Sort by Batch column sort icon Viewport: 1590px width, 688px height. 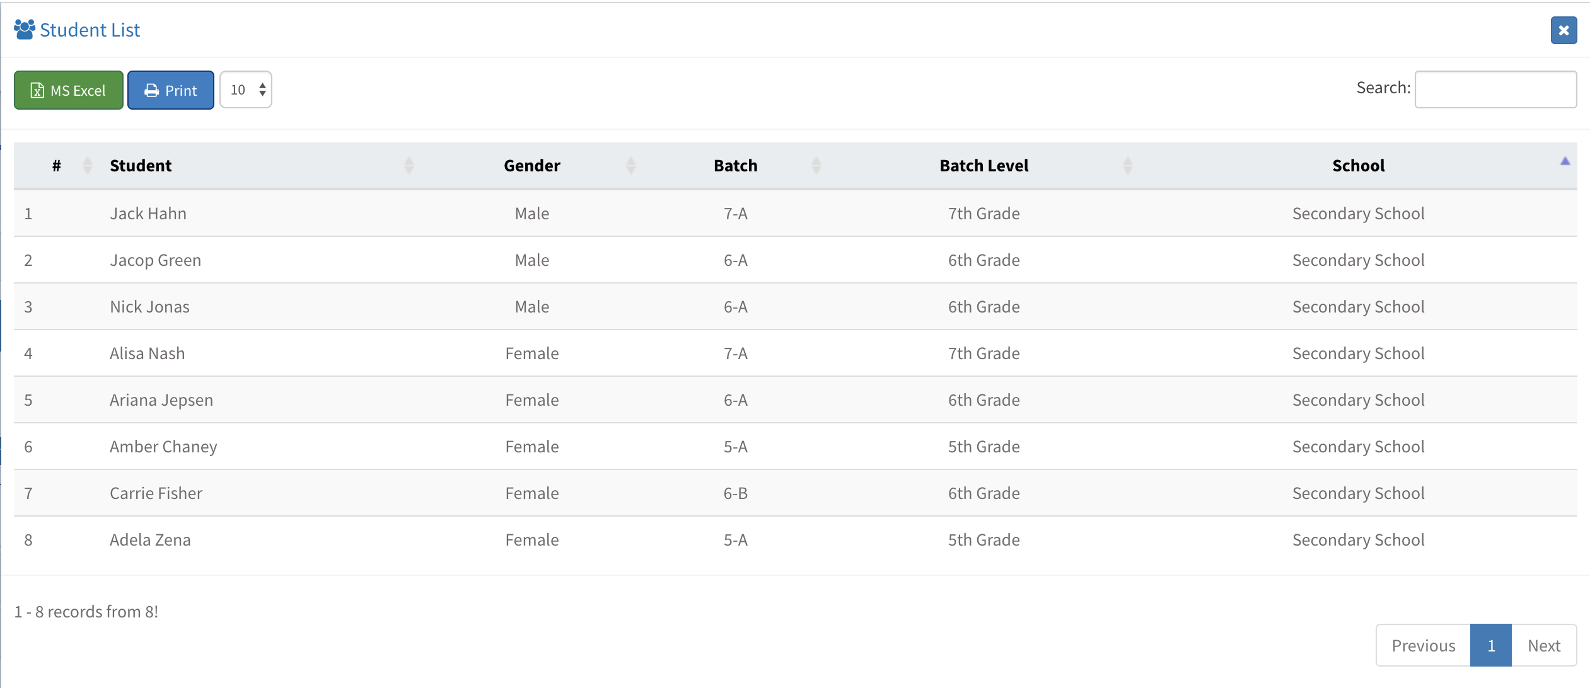(x=816, y=166)
